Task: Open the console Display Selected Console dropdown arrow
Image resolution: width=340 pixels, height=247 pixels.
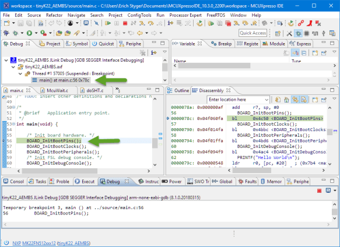Action: (x=335, y=190)
